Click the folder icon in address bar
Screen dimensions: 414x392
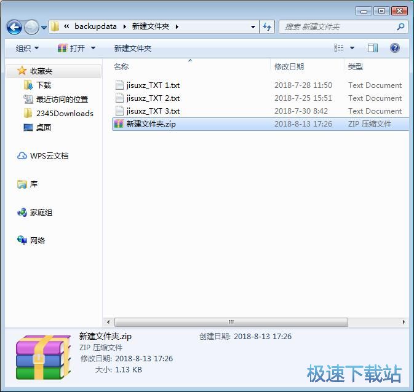[x=55, y=26]
